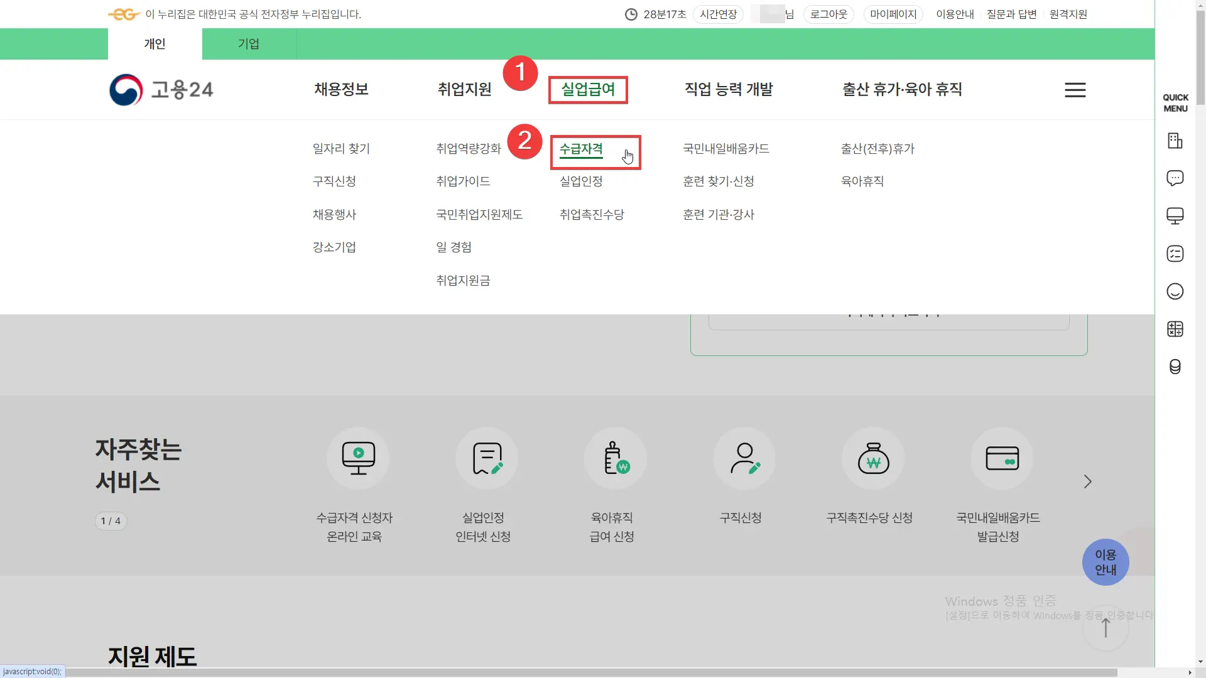The width and height of the screenshot is (1206, 678).
Task: Show next frequently used services page
Action: point(1088,482)
